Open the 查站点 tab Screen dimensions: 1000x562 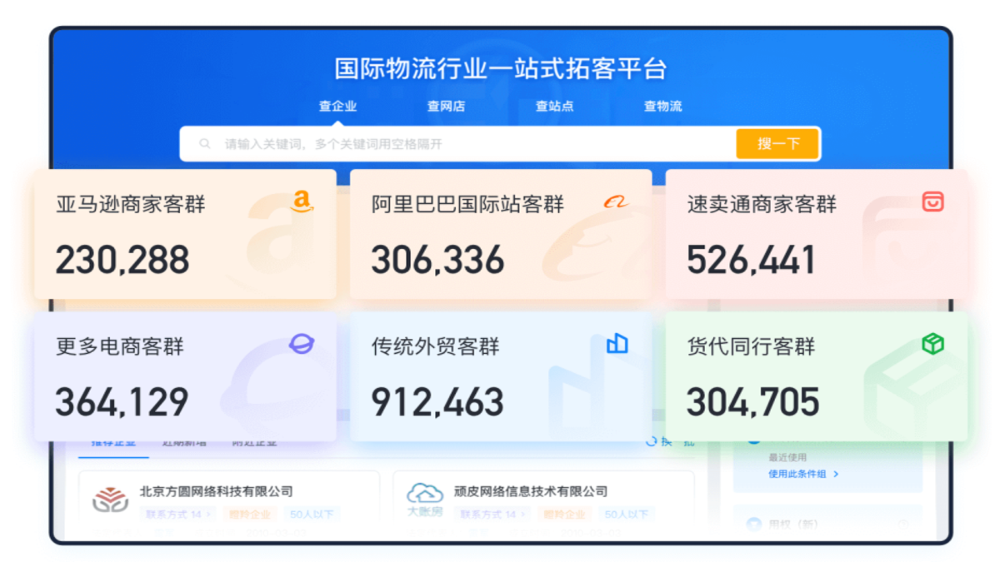click(x=554, y=106)
